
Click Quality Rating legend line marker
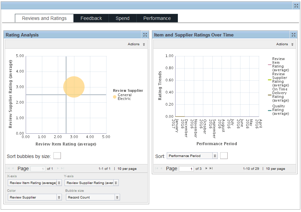coord(270,110)
